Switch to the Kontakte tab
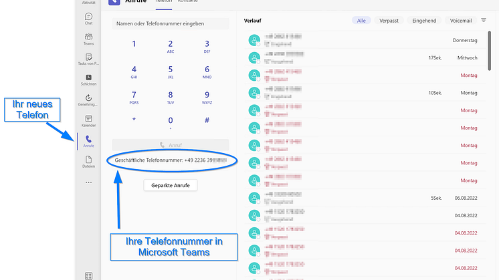499x280 pixels. (x=187, y=1)
